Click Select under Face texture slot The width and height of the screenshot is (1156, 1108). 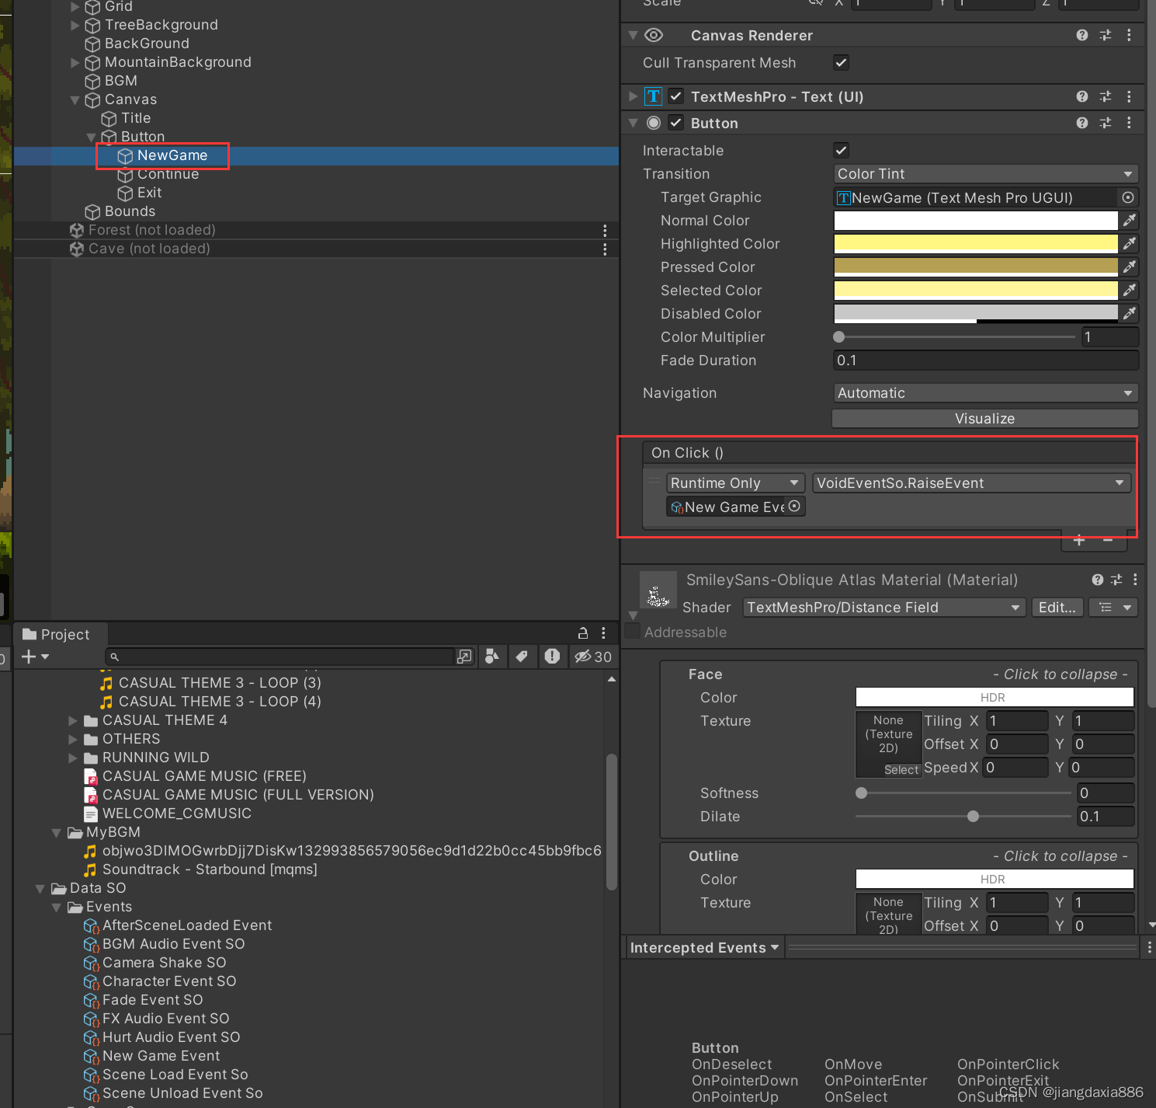[901, 769]
